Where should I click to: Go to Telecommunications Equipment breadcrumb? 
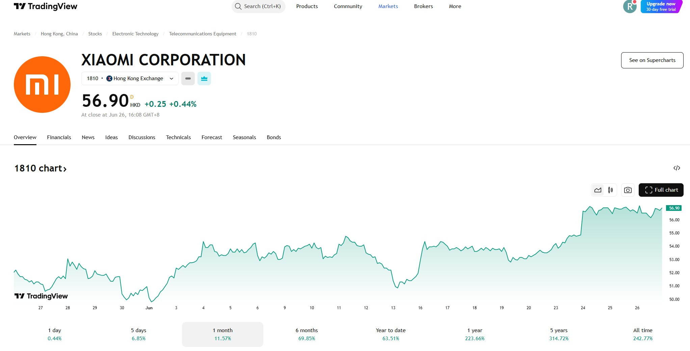tap(203, 34)
